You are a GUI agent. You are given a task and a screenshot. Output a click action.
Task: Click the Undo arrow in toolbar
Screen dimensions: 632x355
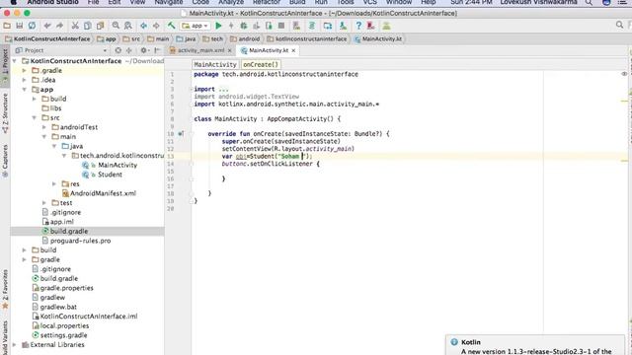pyautogui.click(x=47, y=26)
